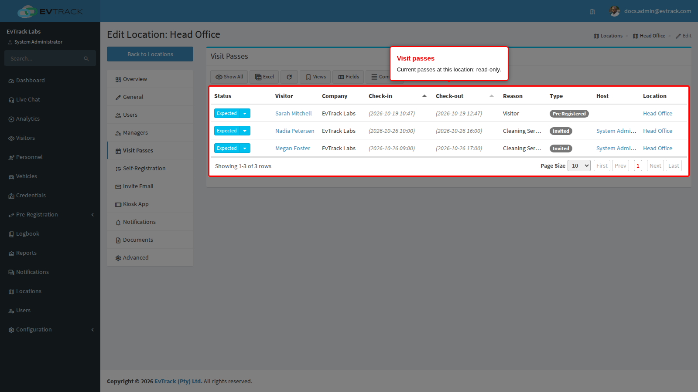
Task: Click the search magnifier icon in sidebar
Action: (x=86, y=58)
